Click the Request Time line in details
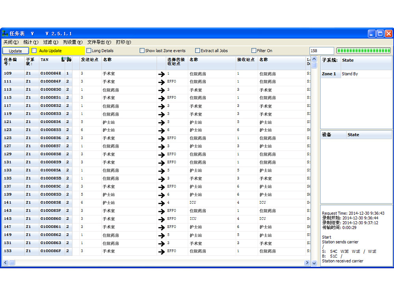This screenshot has height=295, width=394. click(x=353, y=213)
